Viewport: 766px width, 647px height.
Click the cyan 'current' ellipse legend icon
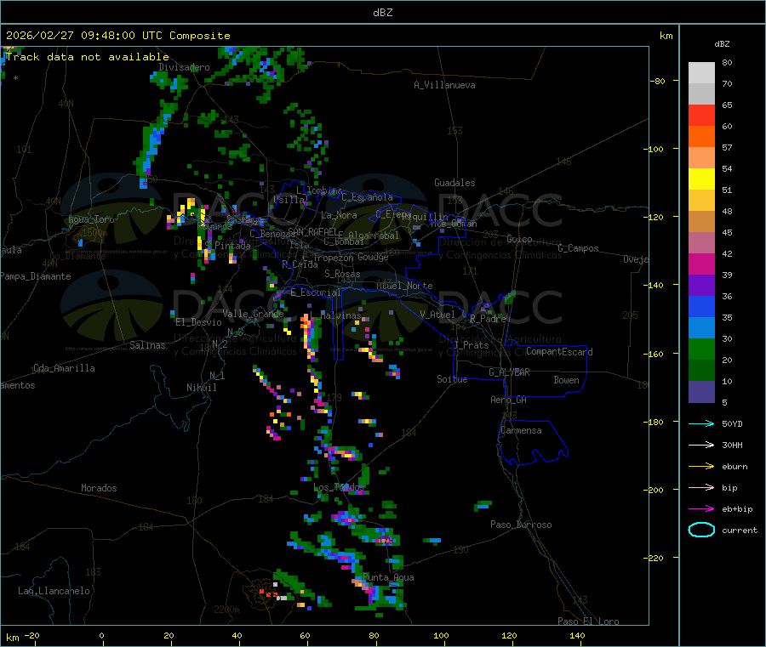tap(701, 530)
